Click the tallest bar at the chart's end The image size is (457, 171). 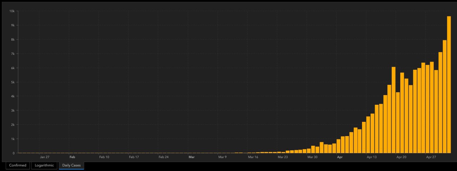click(449, 85)
